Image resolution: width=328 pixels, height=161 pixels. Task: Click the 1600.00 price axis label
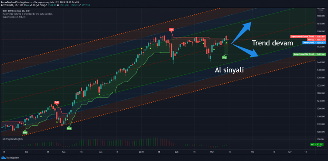pos(321,31)
